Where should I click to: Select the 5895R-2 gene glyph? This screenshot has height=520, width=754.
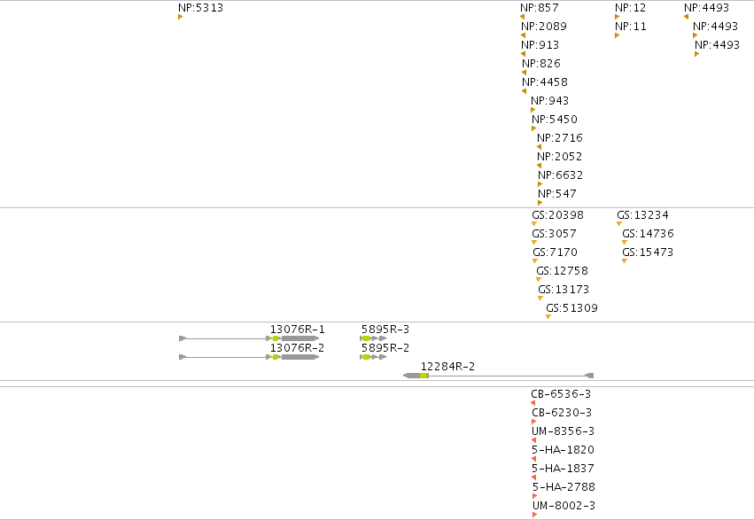[373, 357]
